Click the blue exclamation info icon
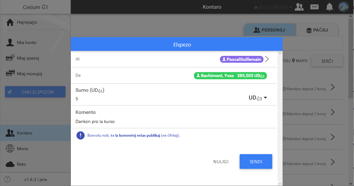The height and width of the screenshot is (186, 354). pos(81,135)
